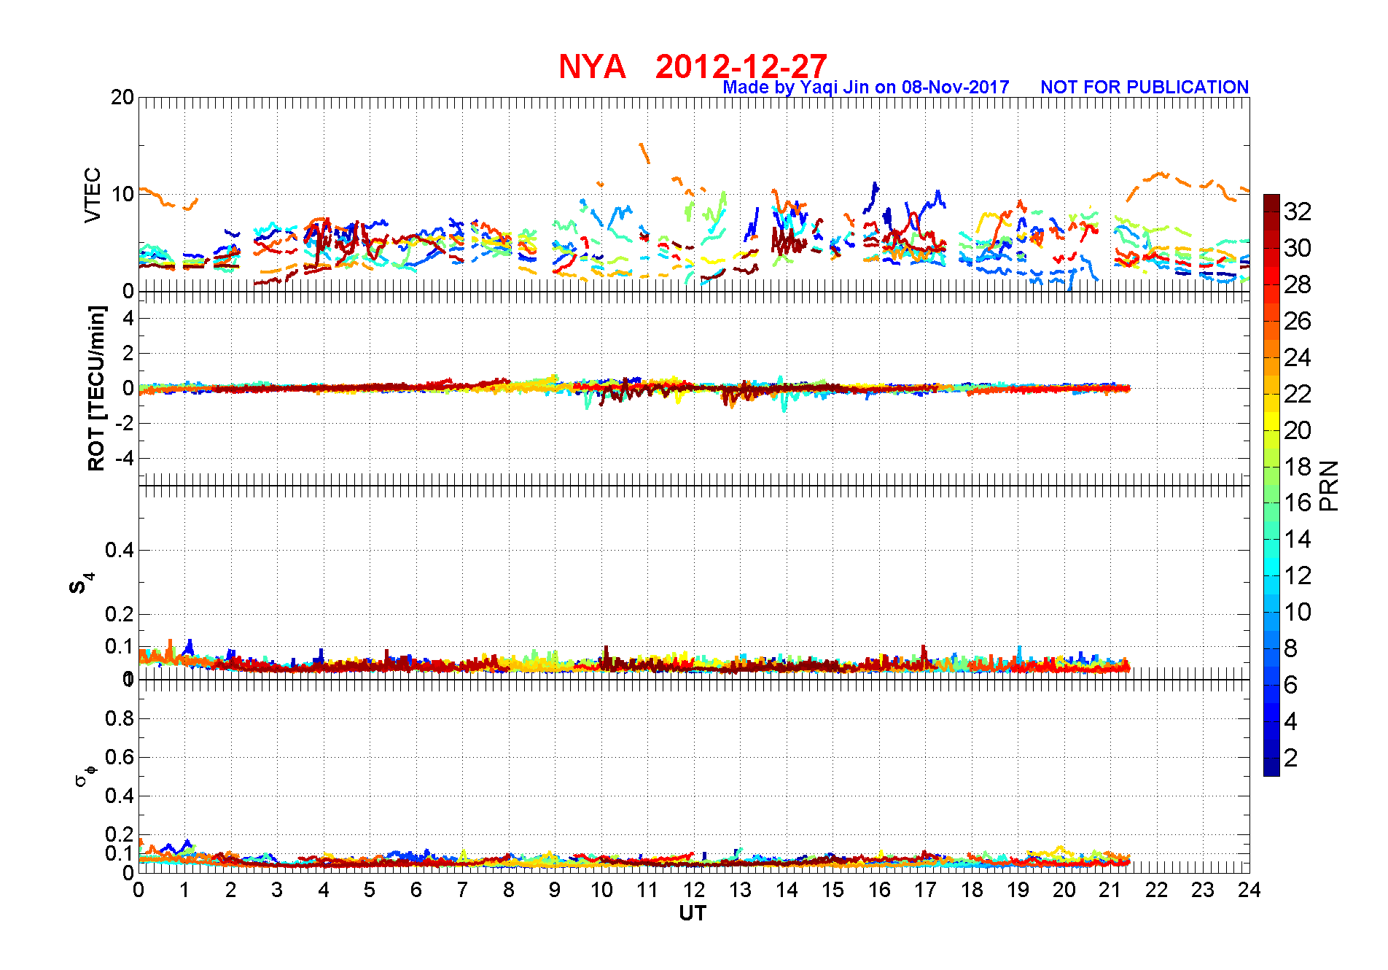Select hour '7' on the UT x-axis

point(462,890)
